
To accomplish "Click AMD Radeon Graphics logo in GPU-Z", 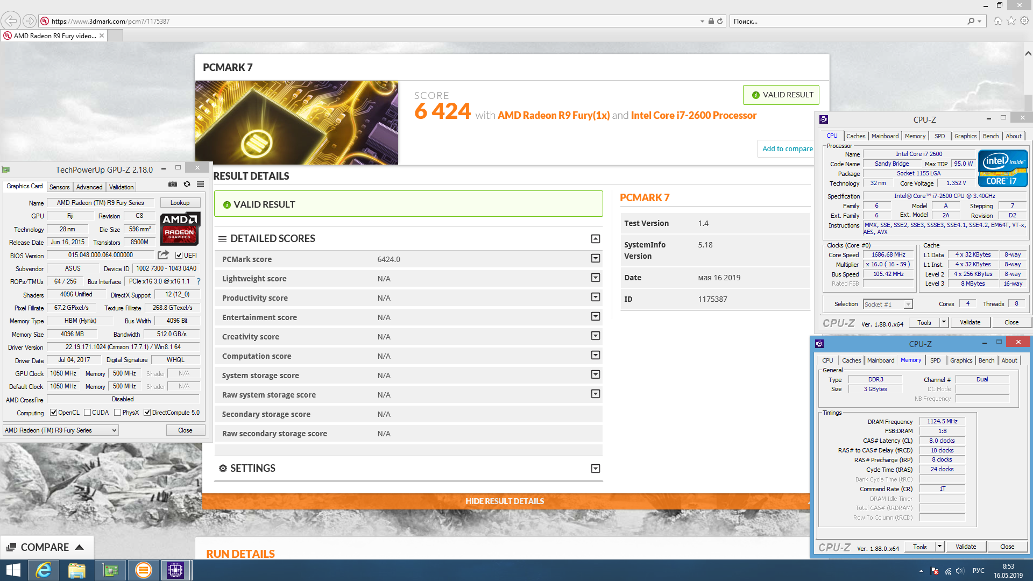I will [x=180, y=228].
